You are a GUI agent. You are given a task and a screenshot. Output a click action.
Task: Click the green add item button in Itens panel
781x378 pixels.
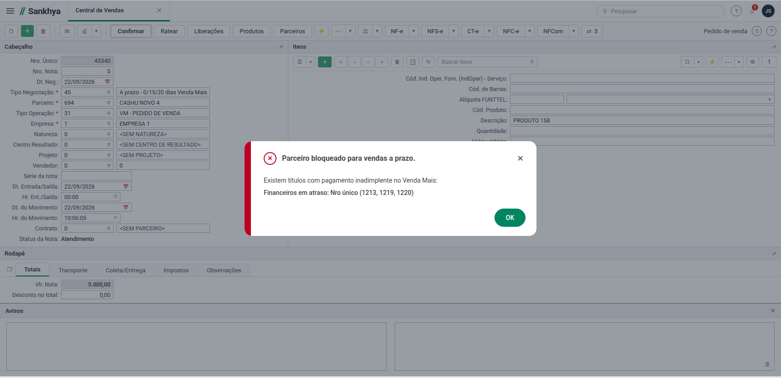tap(325, 62)
